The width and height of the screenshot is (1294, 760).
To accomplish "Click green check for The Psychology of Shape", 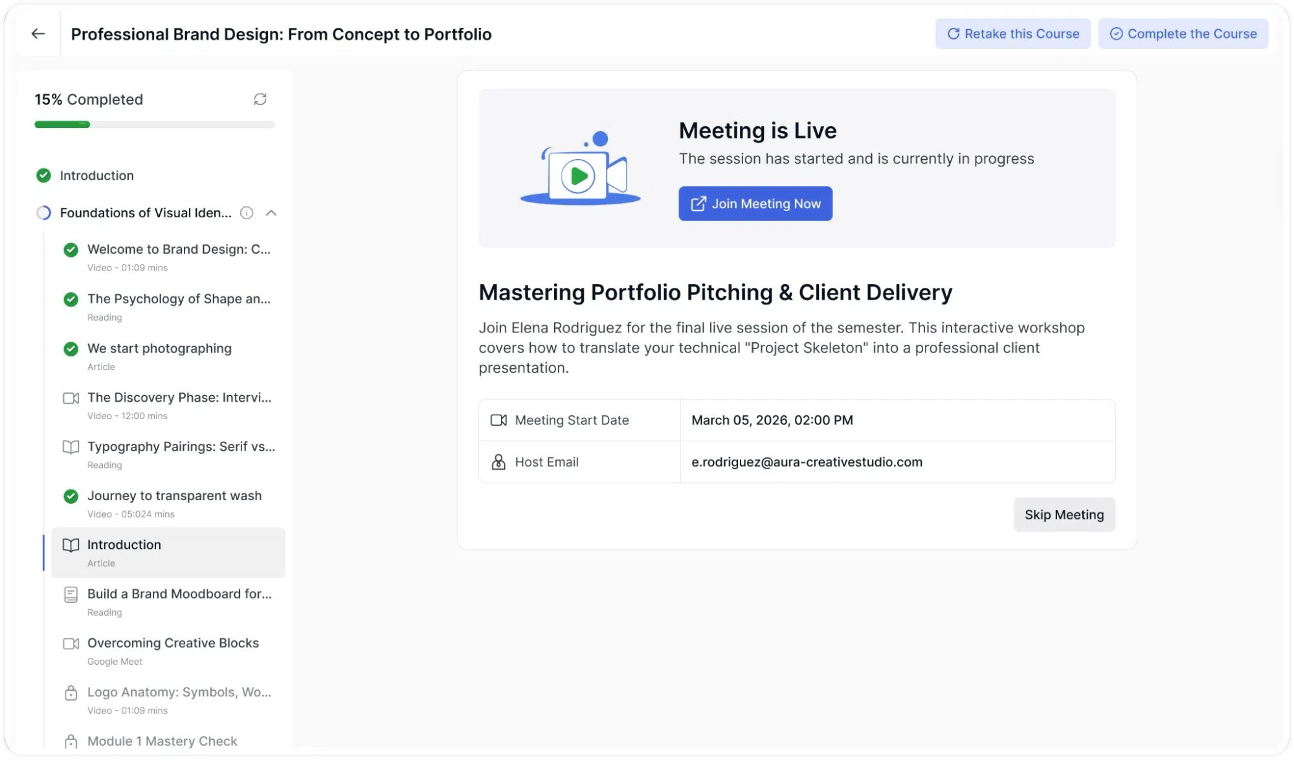I will point(71,299).
